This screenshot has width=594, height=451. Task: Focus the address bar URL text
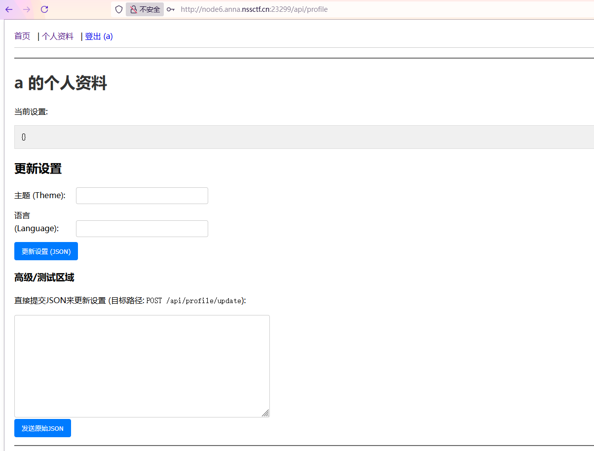[x=254, y=9]
